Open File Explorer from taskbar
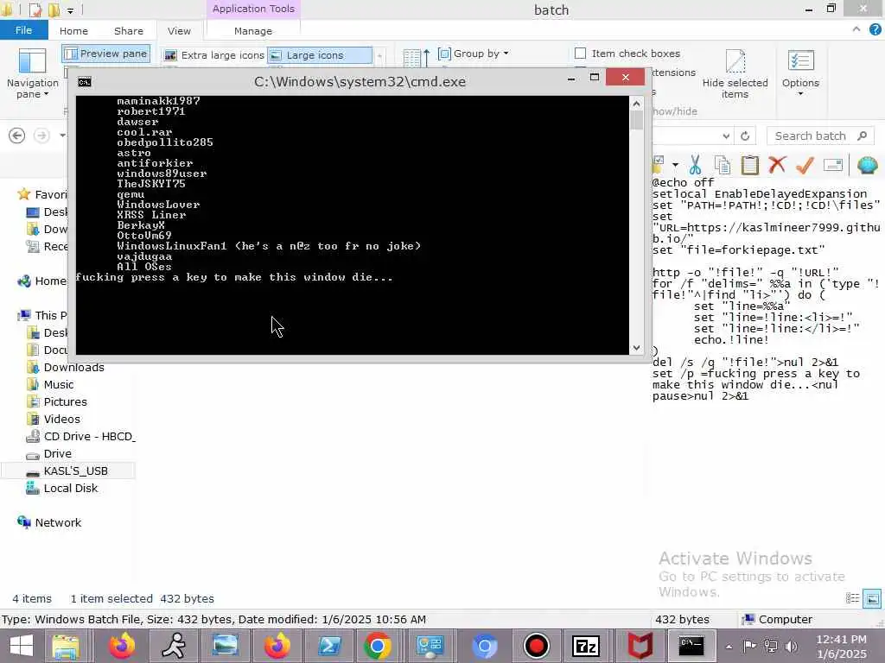The width and height of the screenshot is (885, 663). point(66,646)
